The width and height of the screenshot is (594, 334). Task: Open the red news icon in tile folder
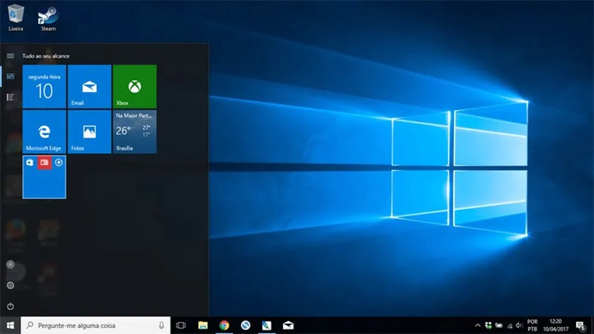pos(43,162)
